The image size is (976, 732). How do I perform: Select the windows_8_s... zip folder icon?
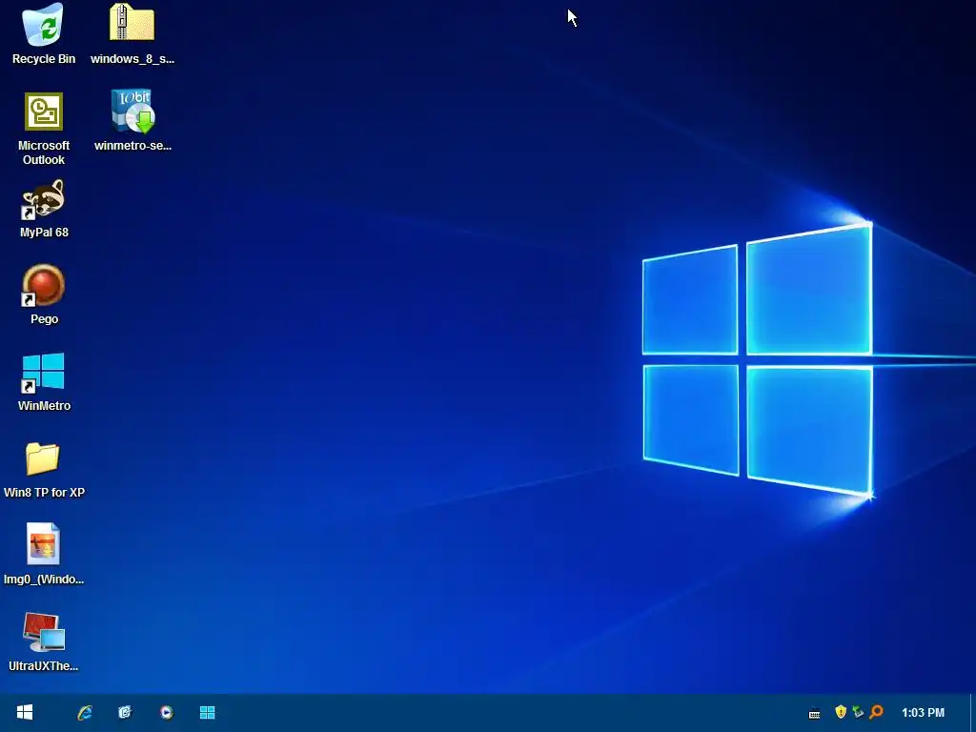132,23
